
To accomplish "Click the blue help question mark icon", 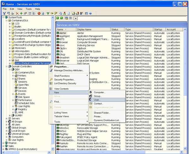I will point(90,13).
